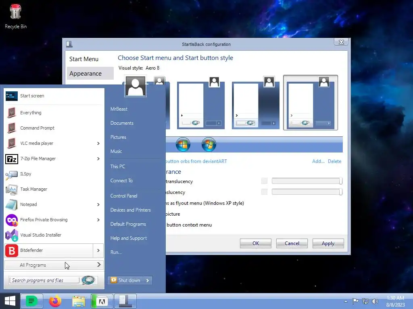The height and width of the screenshot is (309, 413).
Task: Open Control Panel from start menu
Action: point(124,196)
